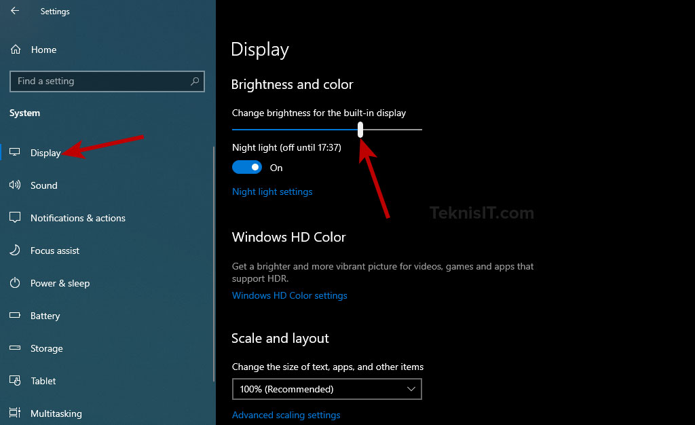This screenshot has width=695, height=425.
Task: Select the Sound icon in the sidebar
Action: [14, 185]
